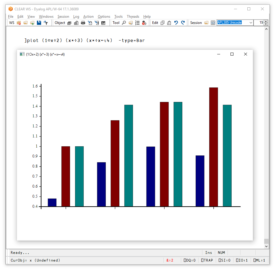Open the Session menu
Image resolution: width=276 pixels, height=271 pixels.
coord(63,17)
